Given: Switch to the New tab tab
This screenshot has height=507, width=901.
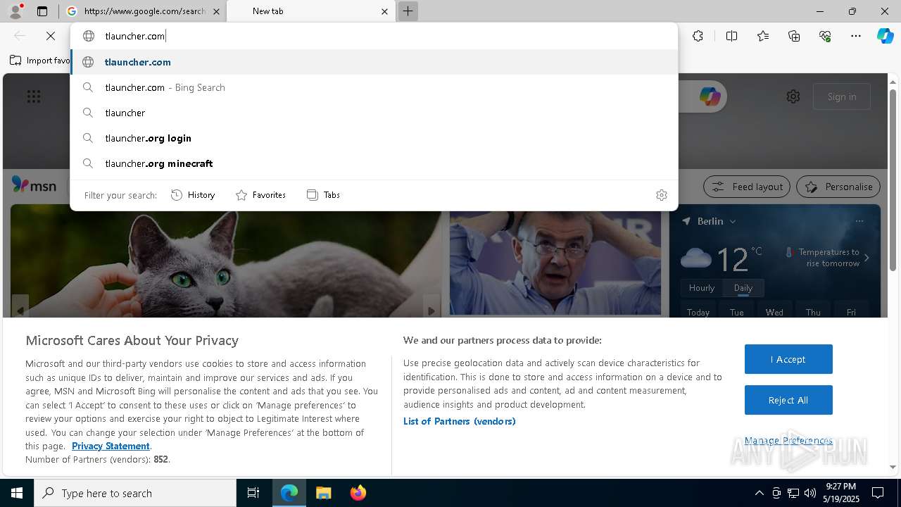Looking at the screenshot, I should (311, 11).
